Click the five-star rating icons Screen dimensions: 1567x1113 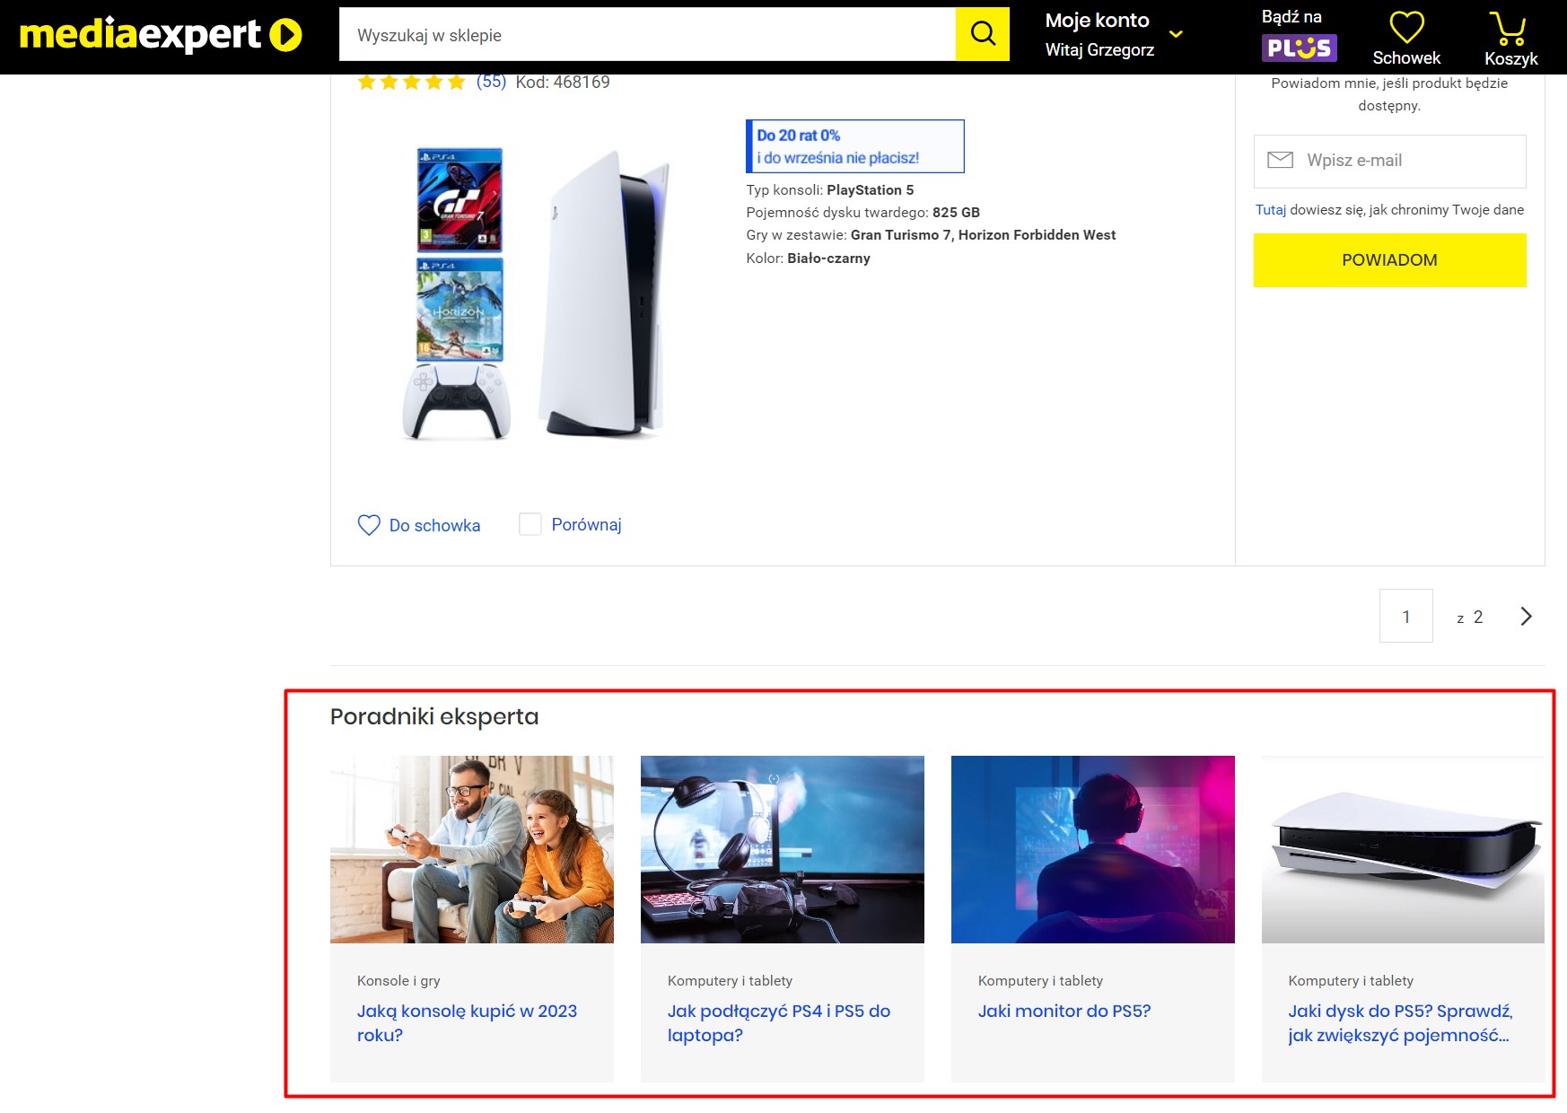click(x=411, y=83)
